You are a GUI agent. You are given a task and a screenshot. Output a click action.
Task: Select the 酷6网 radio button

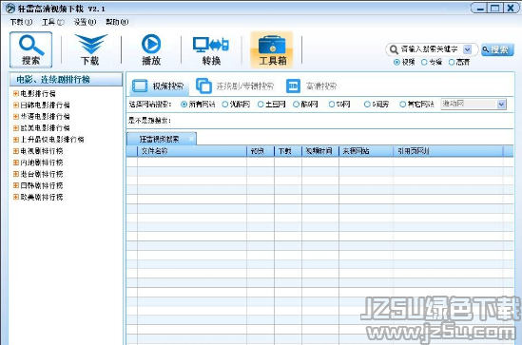point(296,105)
